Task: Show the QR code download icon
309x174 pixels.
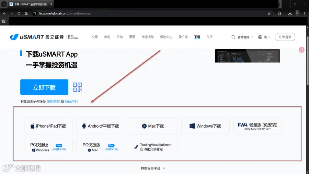Action: (x=77, y=87)
